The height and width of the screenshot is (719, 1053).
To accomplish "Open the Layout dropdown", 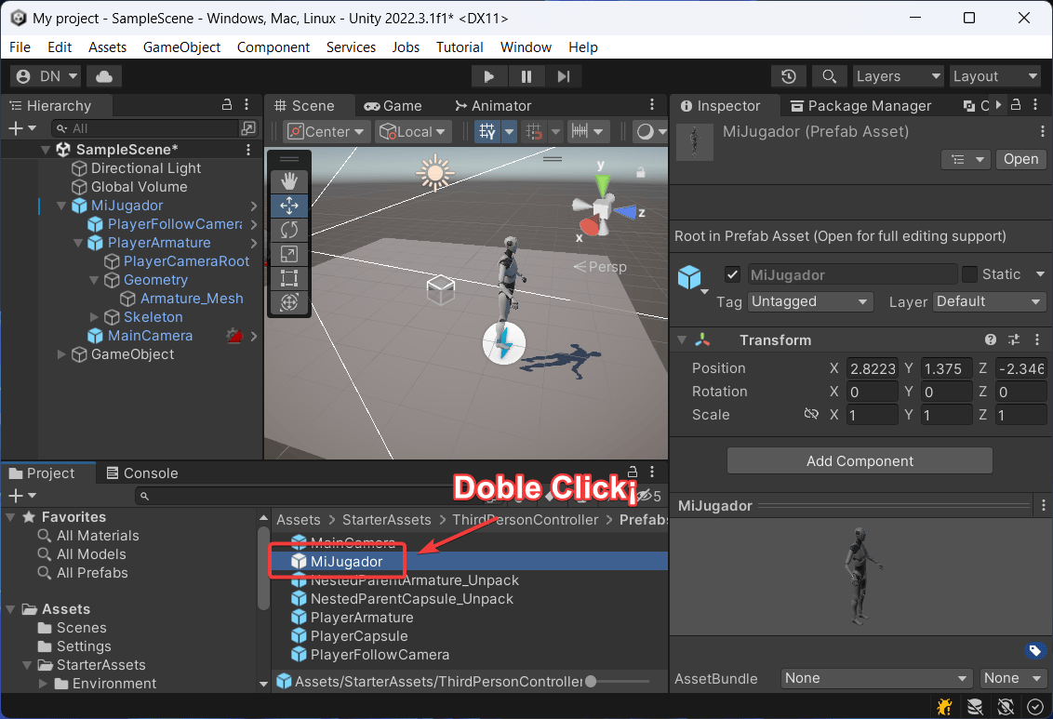I will coord(995,76).
